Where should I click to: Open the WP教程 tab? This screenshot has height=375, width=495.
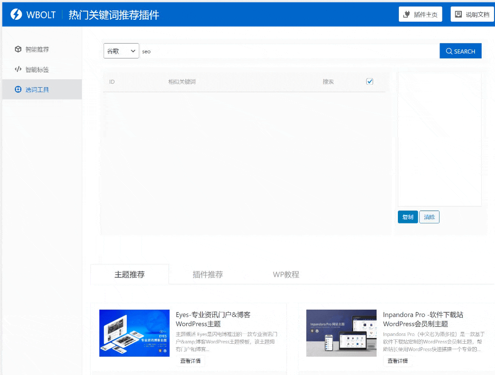pos(285,274)
